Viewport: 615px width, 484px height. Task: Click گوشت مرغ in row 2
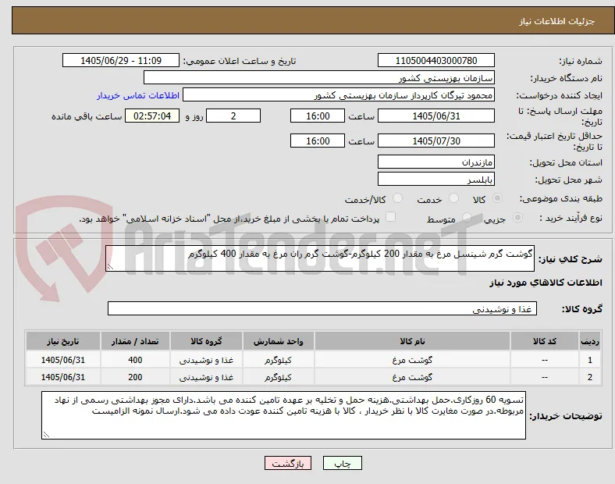(412, 377)
